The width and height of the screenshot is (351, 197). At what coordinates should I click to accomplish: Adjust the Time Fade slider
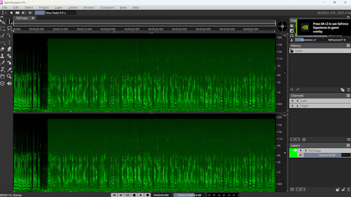[x=56, y=13]
